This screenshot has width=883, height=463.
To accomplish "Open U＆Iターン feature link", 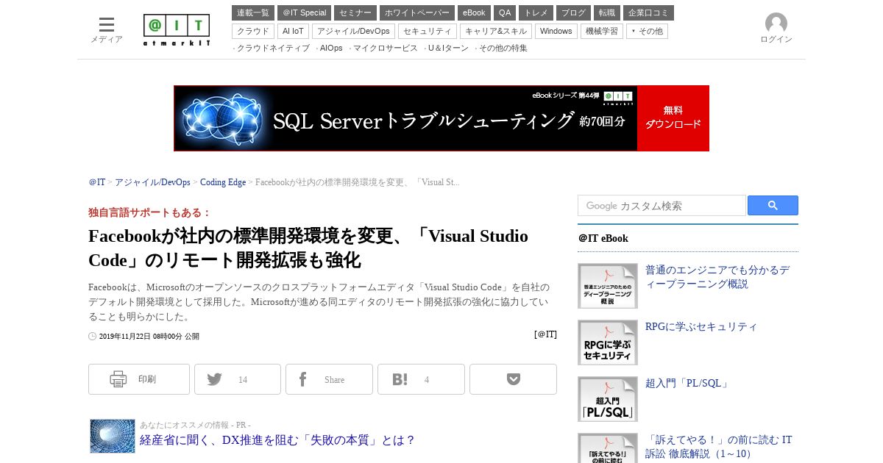I will 448,49.
